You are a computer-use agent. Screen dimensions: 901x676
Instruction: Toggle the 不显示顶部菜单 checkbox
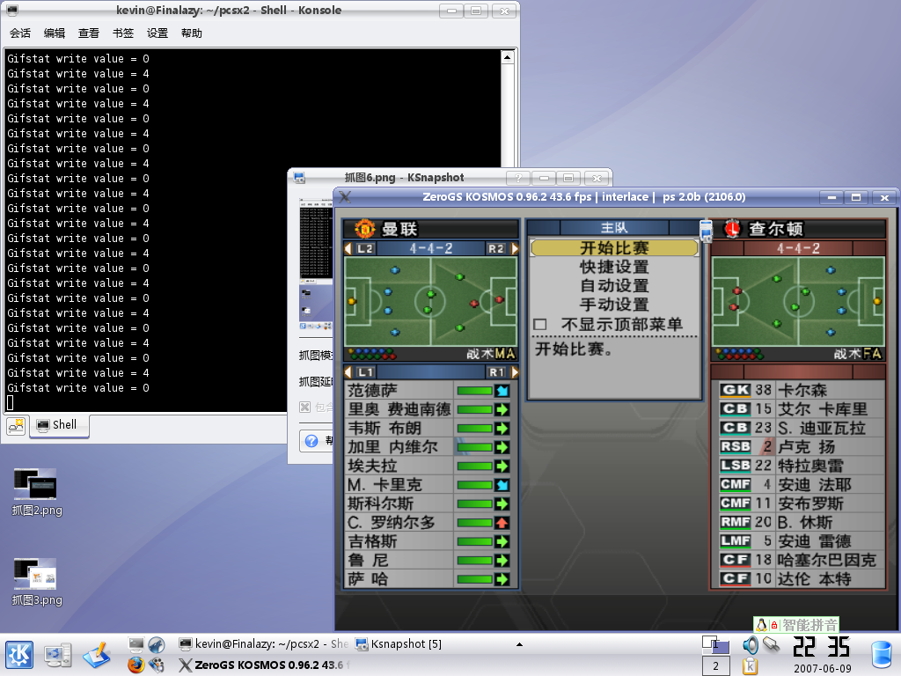(539, 324)
